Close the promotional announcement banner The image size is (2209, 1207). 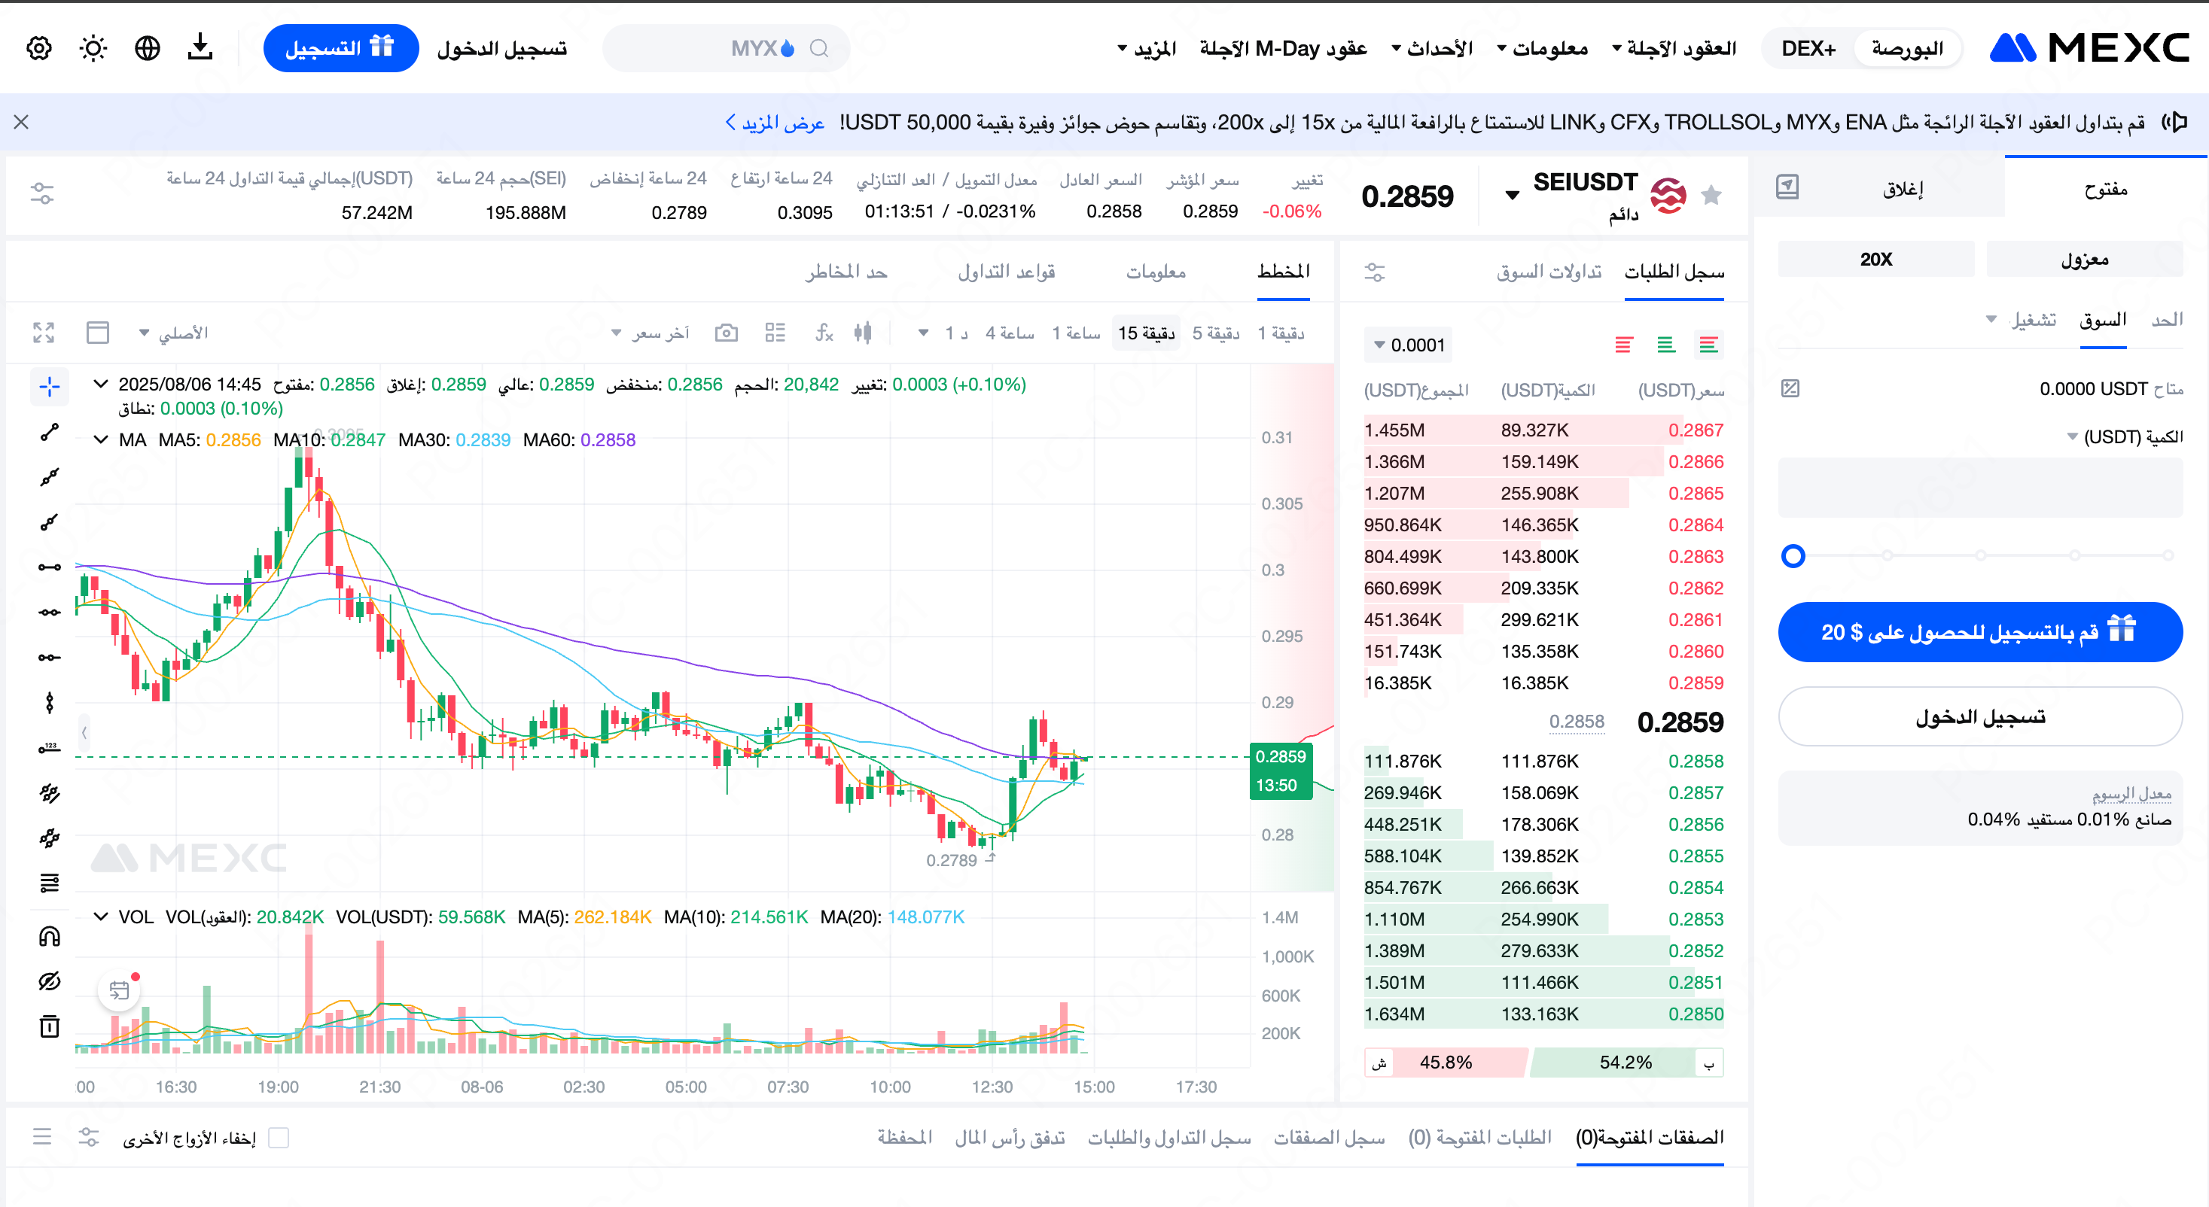(x=21, y=123)
